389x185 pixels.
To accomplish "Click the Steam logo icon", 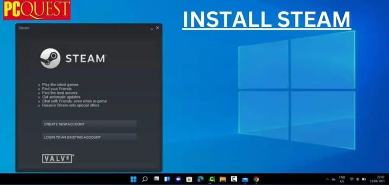I will coord(50,58).
